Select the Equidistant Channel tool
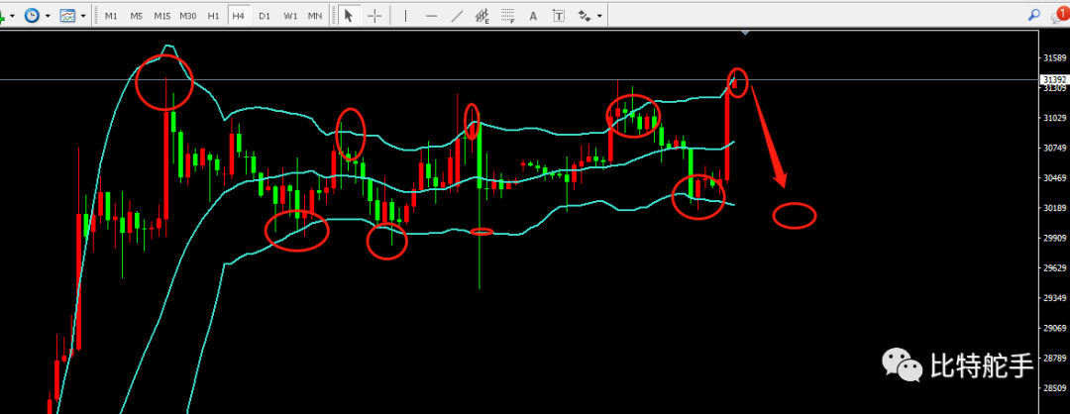Image resolution: width=1070 pixels, height=414 pixels. [x=482, y=15]
